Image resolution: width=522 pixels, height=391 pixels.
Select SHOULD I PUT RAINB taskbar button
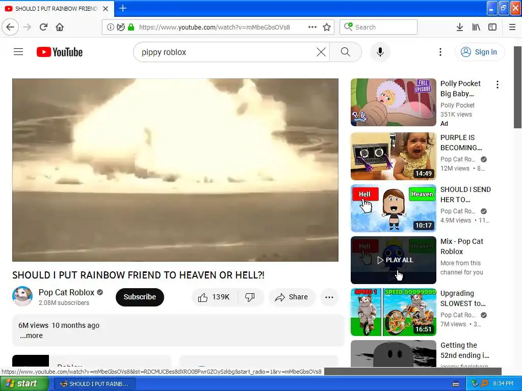click(94, 384)
